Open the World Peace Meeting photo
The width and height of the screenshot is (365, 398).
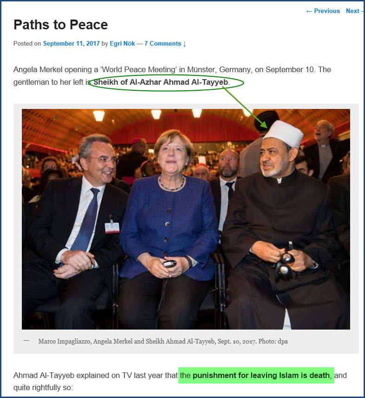pos(186,219)
